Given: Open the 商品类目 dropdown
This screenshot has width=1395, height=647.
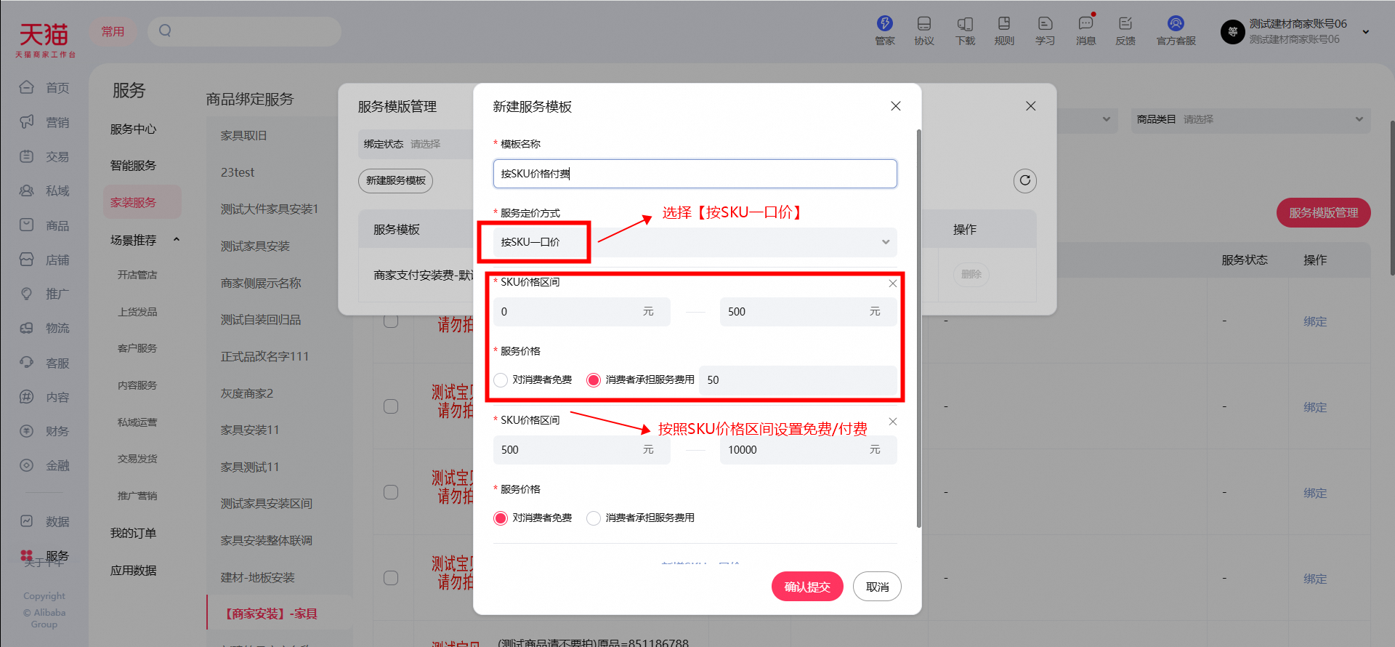Looking at the screenshot, I should coord(1250,119).
